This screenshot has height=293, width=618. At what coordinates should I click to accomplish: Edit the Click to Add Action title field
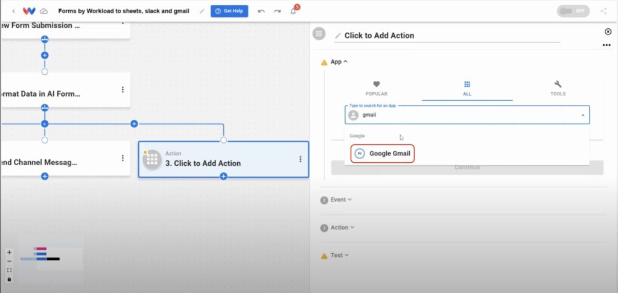tap(447, 36)
